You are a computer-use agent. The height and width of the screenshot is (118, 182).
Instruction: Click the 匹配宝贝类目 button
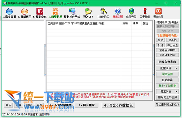pos(167,62)
